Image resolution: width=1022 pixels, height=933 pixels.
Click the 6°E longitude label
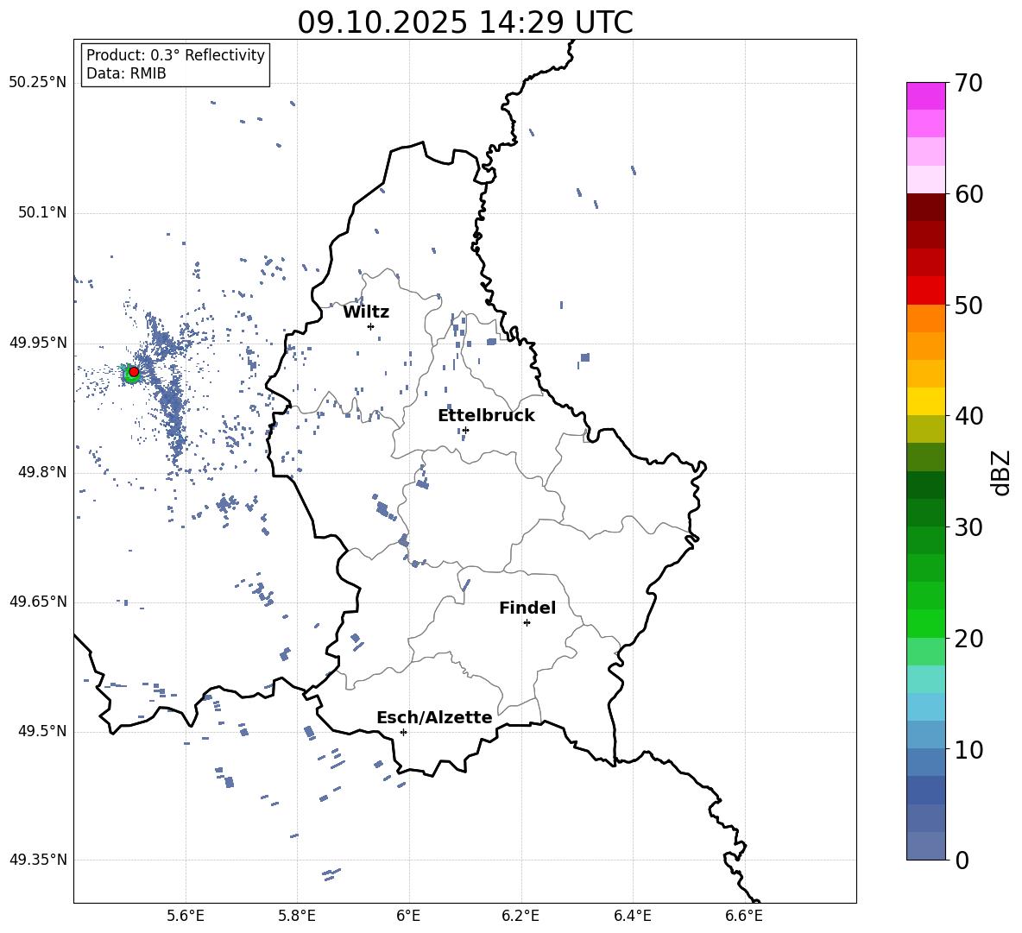[408, 916]
